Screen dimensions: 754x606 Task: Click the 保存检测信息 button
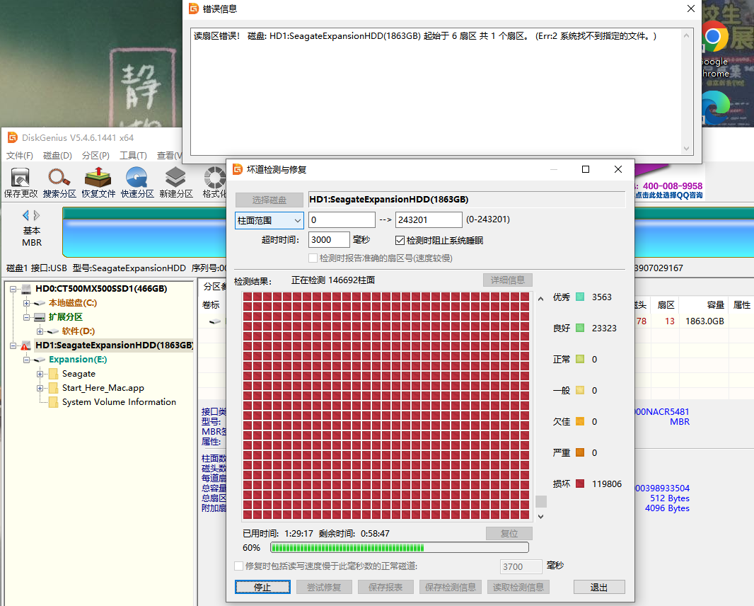coord(451,587)
